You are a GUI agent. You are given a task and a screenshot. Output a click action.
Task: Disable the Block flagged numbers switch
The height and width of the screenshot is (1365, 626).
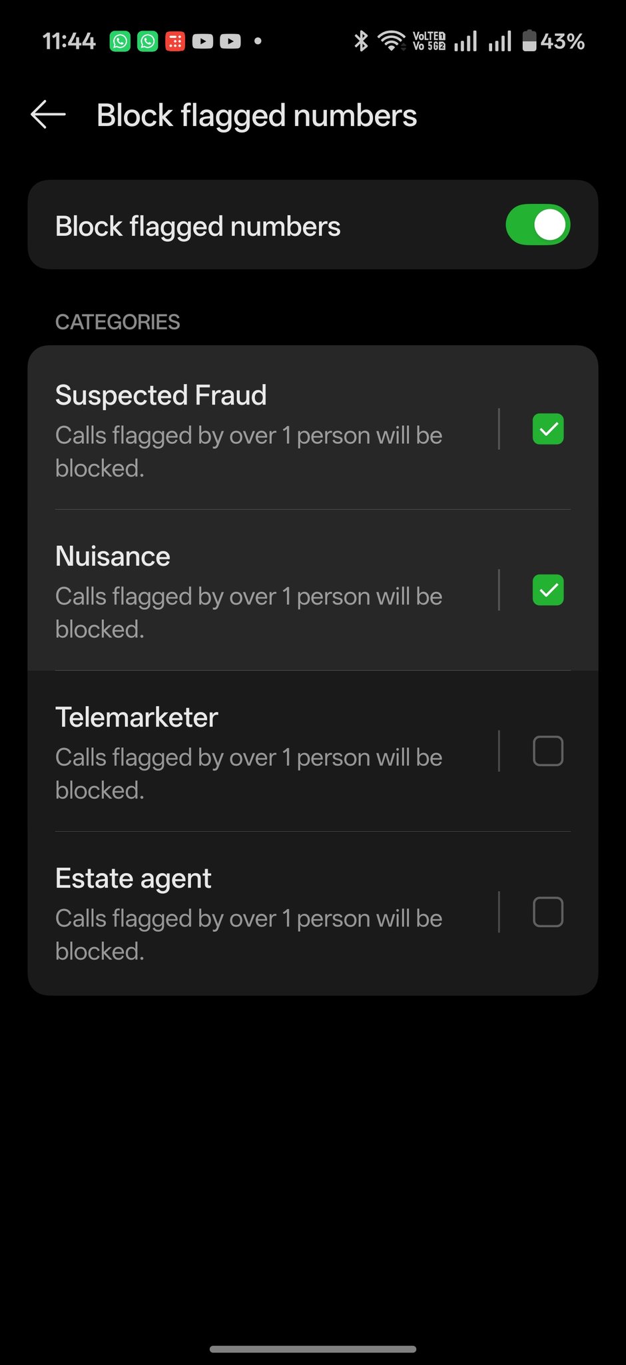[537, 225]
